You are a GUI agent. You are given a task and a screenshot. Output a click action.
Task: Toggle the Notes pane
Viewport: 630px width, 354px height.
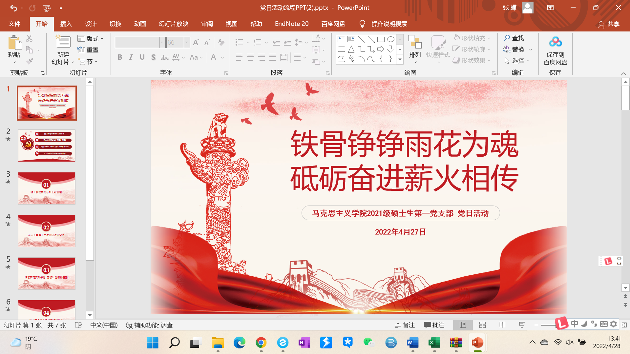coord(405,325)
